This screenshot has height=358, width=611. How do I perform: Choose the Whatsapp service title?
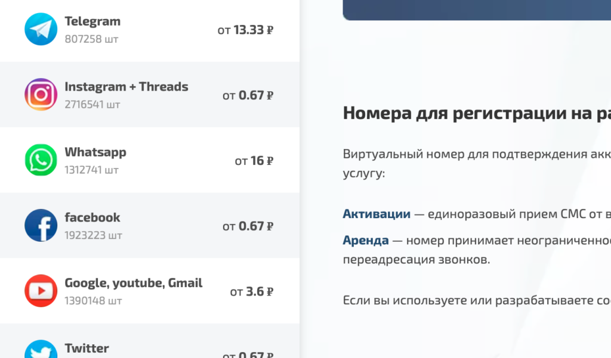95,152
